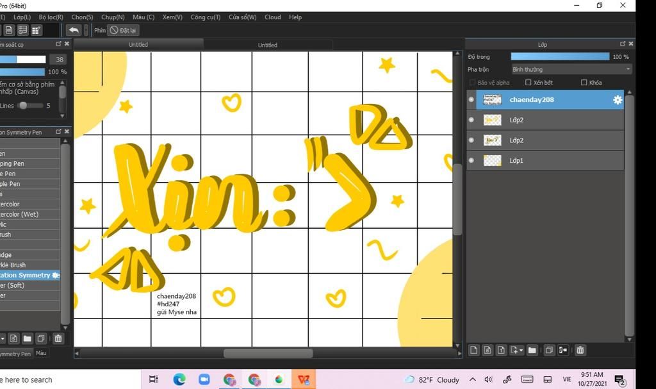Image resolution: width=656 pixels, height=389 pixels.
Task: Click the document icon in toolbar
Action: coord(9,30)
